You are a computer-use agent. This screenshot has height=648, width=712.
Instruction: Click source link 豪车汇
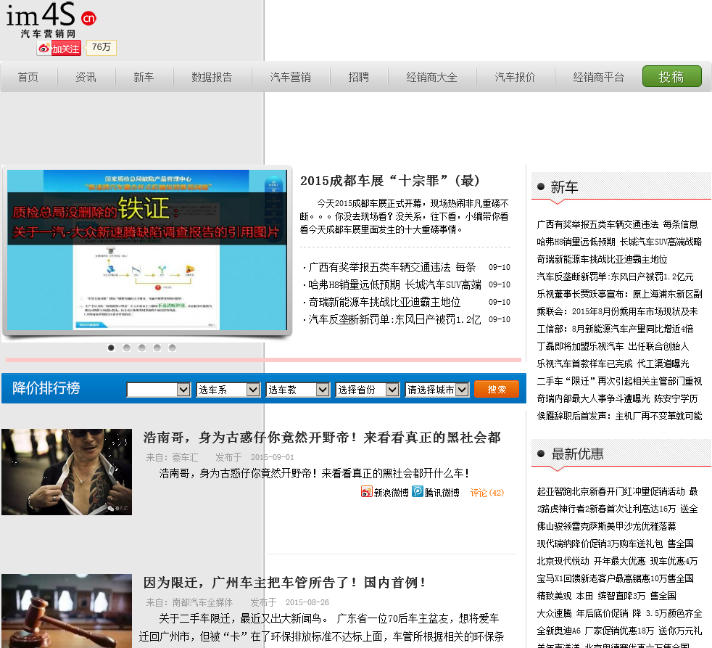(x=185, y=457)
